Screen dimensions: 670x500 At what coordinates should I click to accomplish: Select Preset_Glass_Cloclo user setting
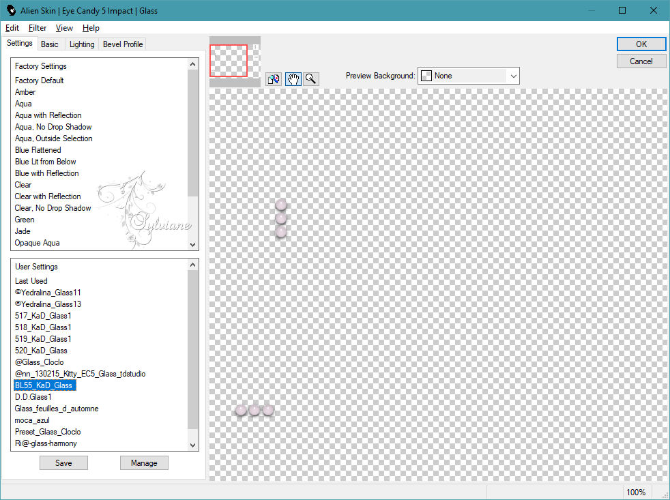tap(48, 432)
